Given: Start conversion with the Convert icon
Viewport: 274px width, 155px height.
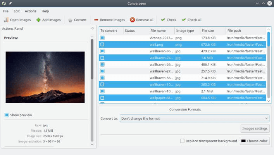Looking at the screenshot, I should tap(70, 20).
